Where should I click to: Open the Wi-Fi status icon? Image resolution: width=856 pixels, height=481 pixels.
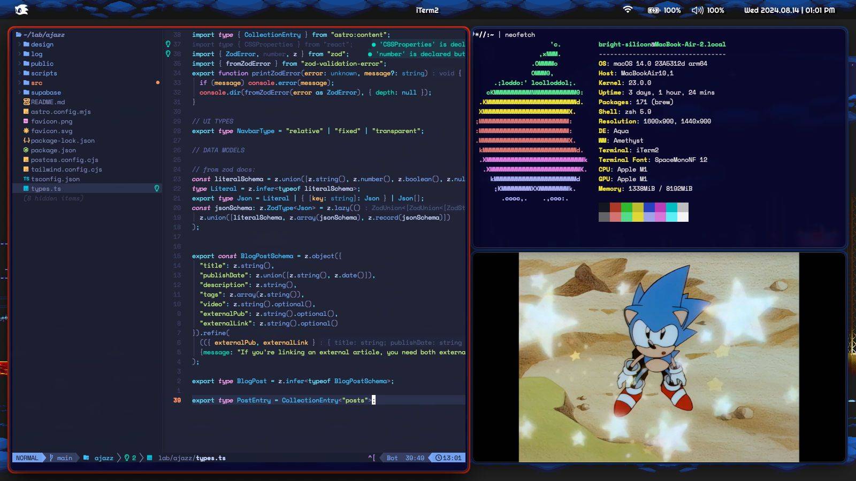click(x=628, y=10)
